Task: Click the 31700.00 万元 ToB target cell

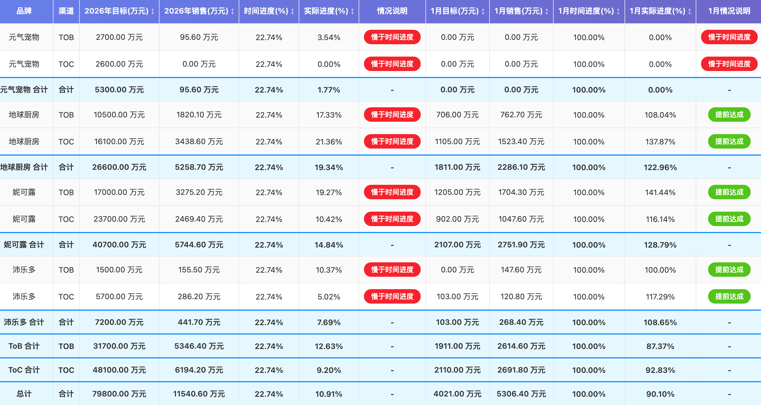Action: [x=119, y=346]
